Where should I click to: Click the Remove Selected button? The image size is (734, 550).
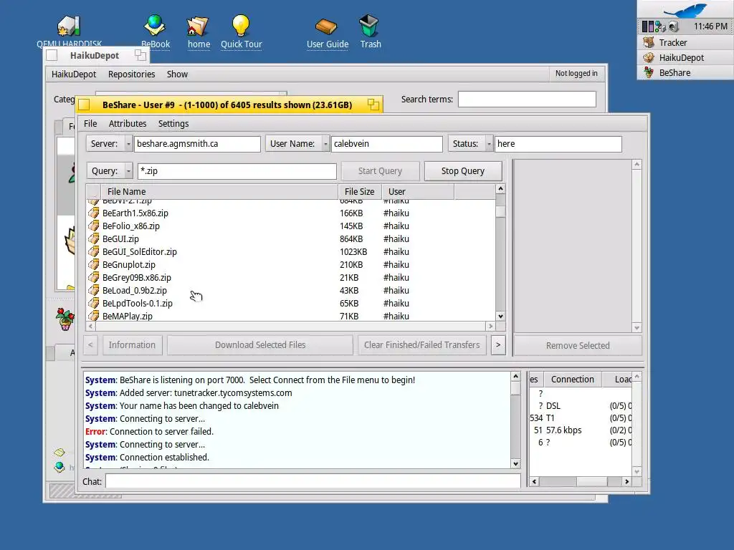[578, 346]
